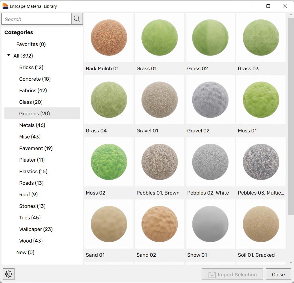Collapse the All (392) category tree
Screen dimensions: 294x283
tap(9, 56)
